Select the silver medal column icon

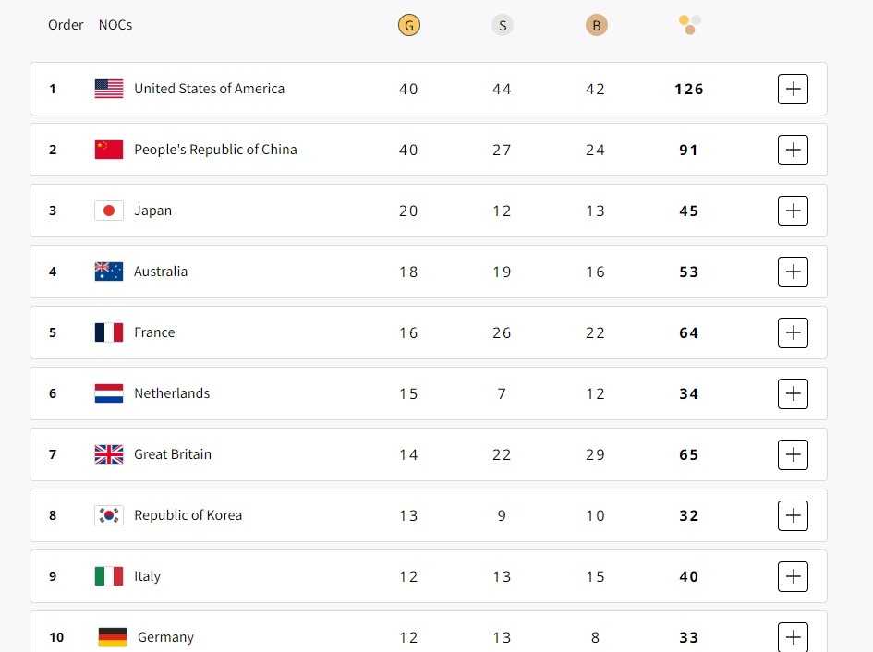pyautogui.click(x=503, y=25)
